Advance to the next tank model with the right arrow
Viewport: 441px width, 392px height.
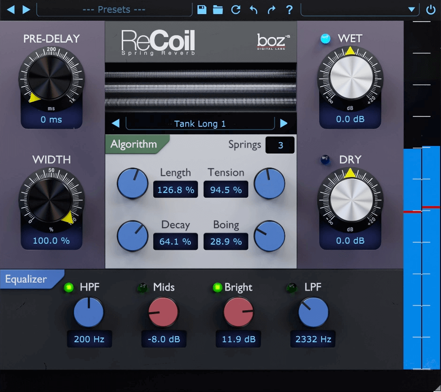284,123
